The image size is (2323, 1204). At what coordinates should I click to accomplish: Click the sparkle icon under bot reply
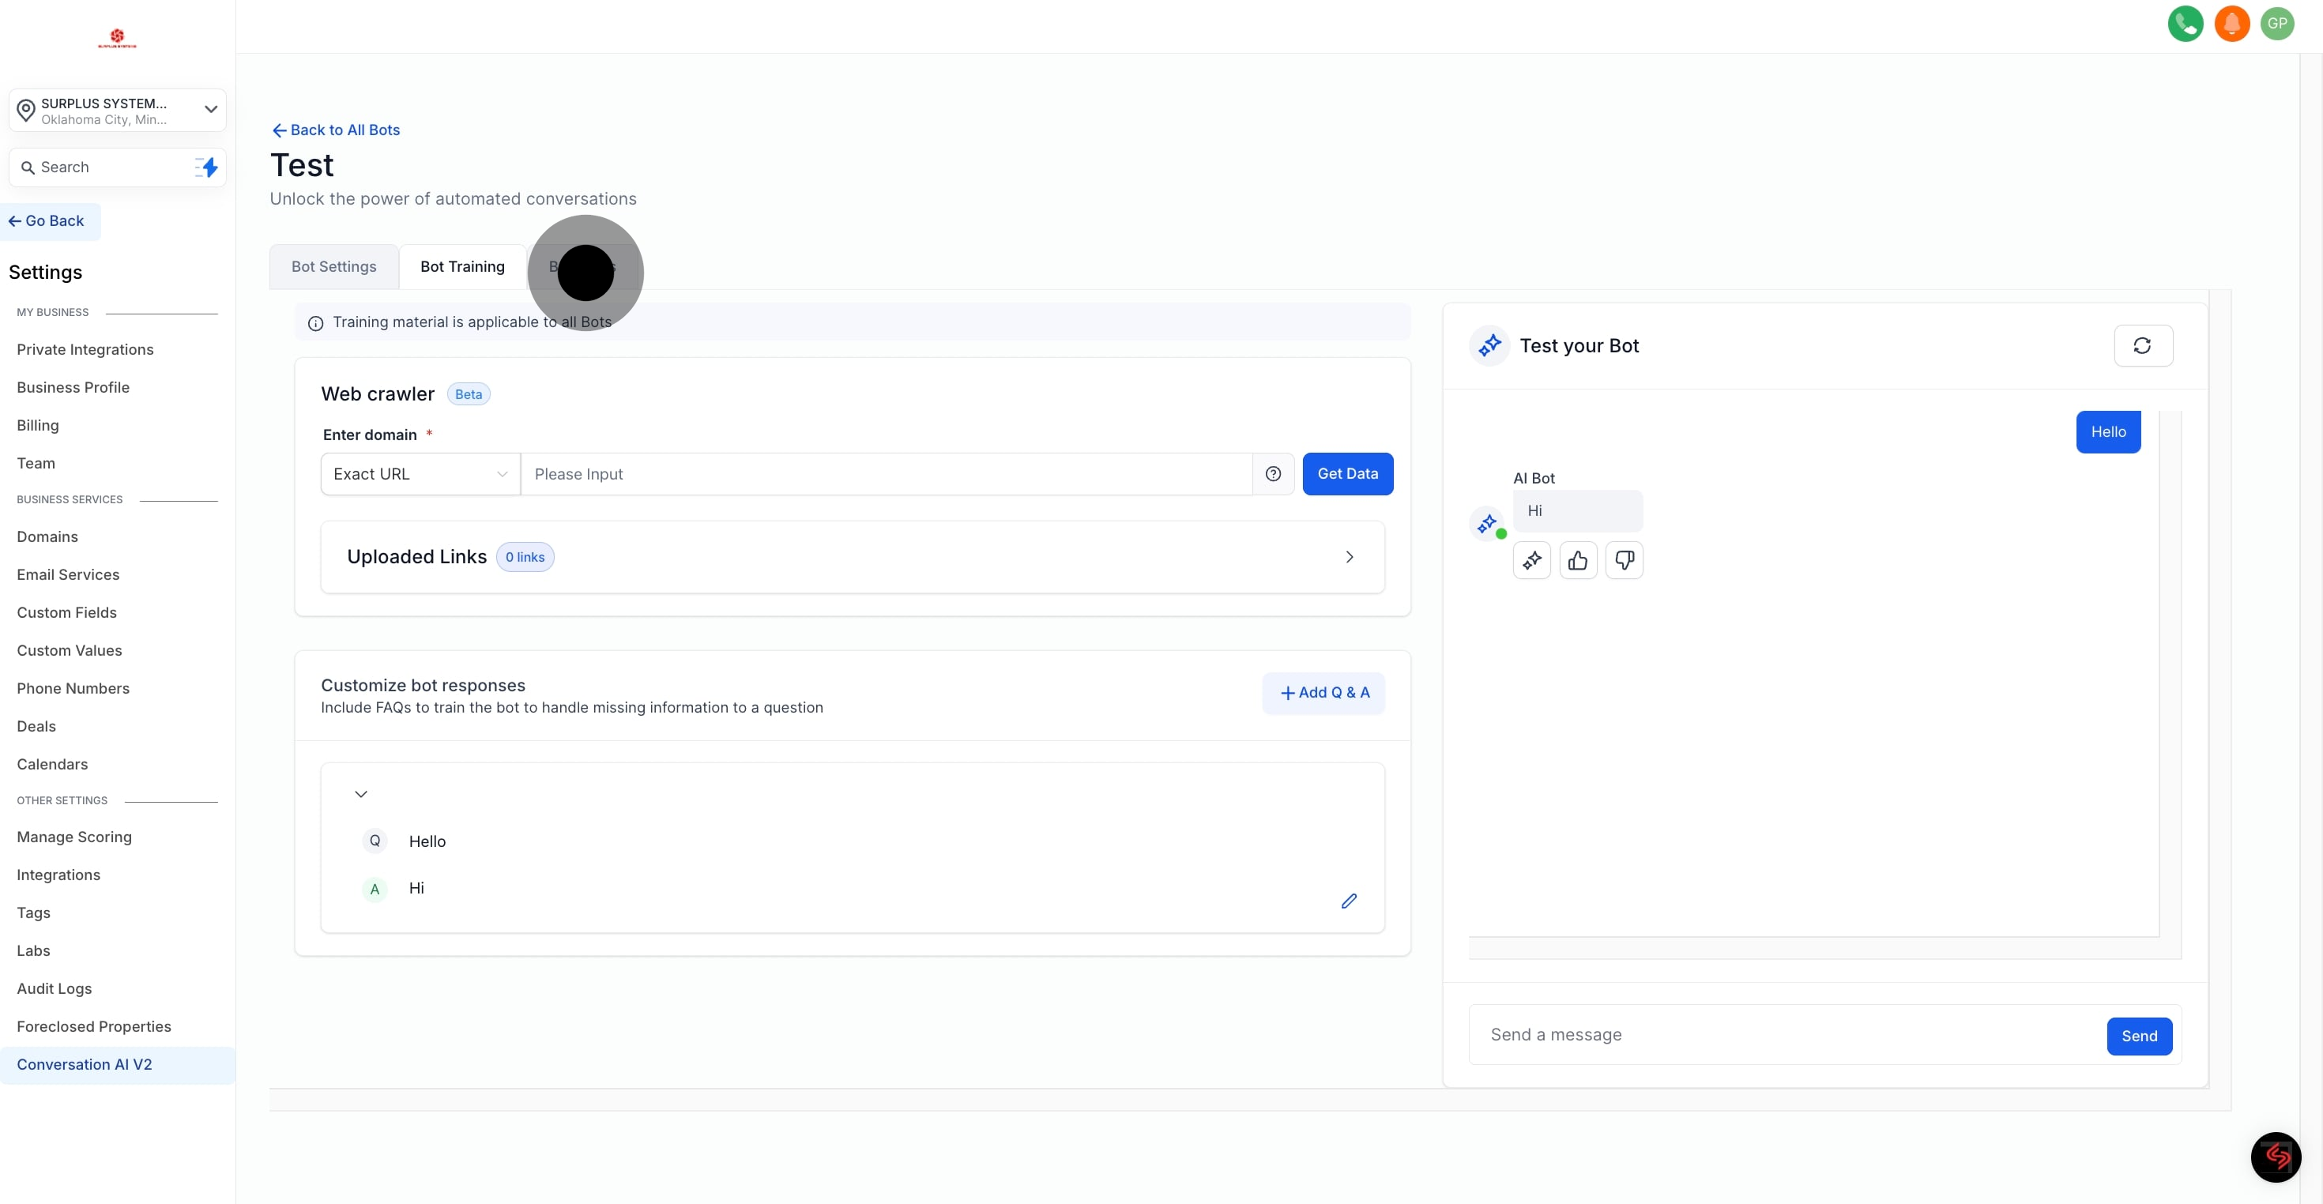click(x=1531, y=561)
